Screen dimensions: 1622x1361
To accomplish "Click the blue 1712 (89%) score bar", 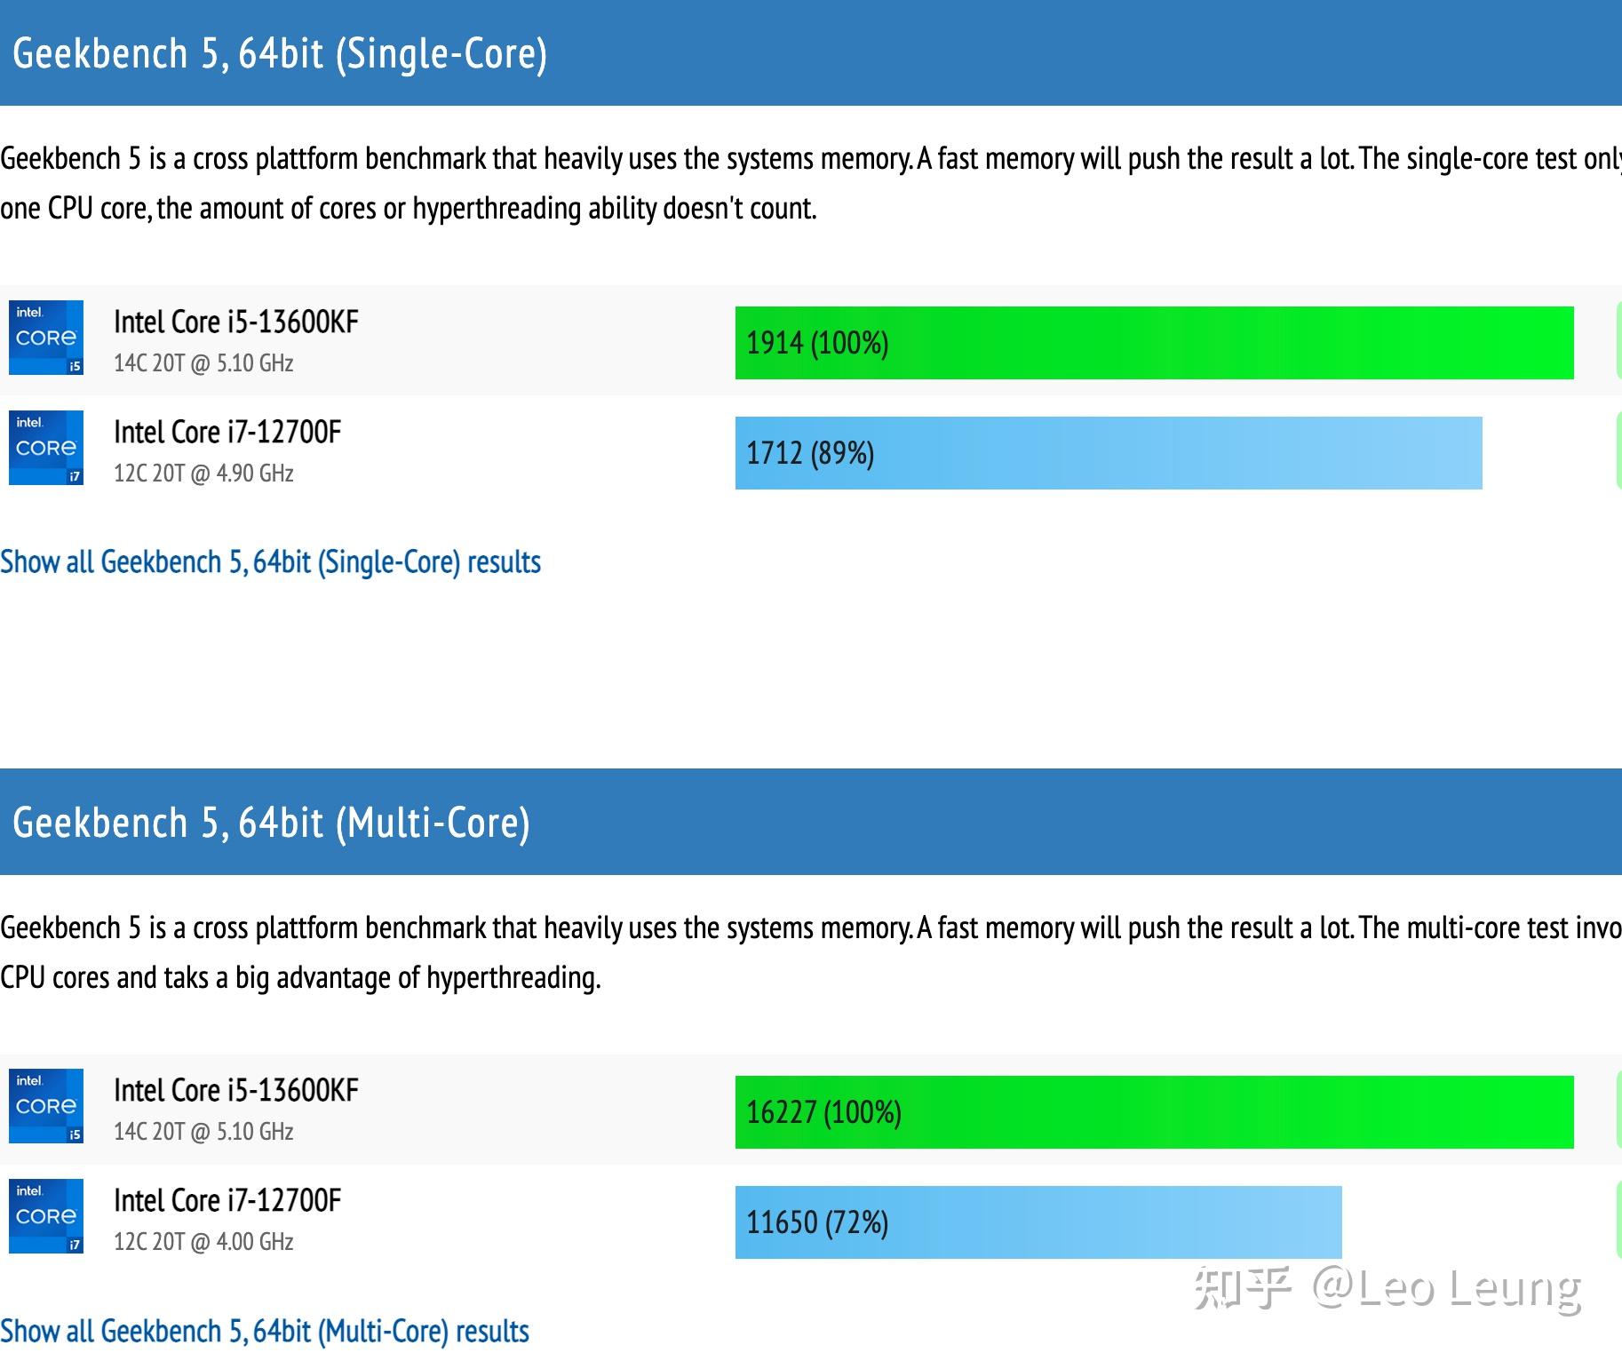I will pyautogui.click(x=1108, y=453).
